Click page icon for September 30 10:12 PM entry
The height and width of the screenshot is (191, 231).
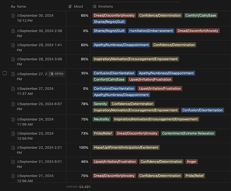coord(13,16)
